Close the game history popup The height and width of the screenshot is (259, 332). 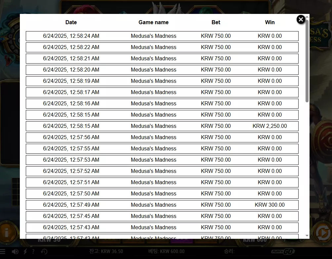[x=301, y=20]
